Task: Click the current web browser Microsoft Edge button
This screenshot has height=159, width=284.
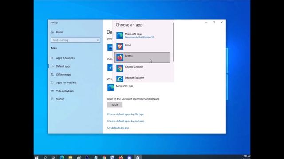Action: 121,87
